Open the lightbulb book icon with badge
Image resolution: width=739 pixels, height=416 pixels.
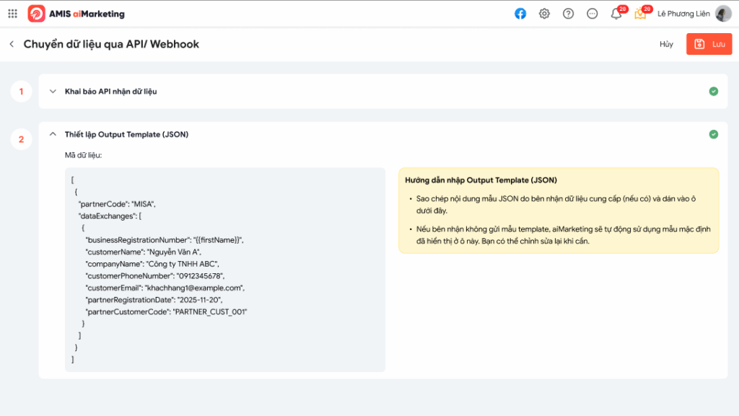(640, 14)
